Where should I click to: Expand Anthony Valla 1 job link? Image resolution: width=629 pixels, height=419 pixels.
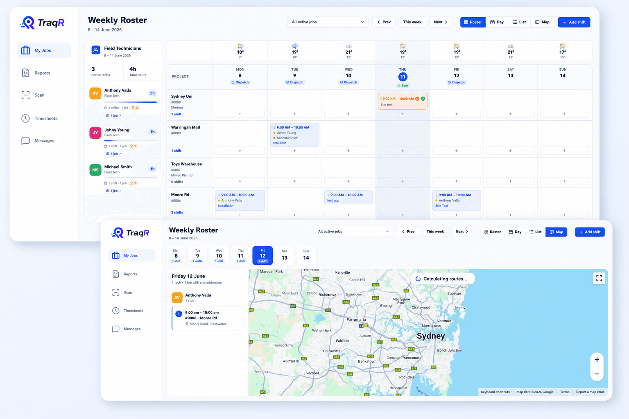[x=114, y=116]
